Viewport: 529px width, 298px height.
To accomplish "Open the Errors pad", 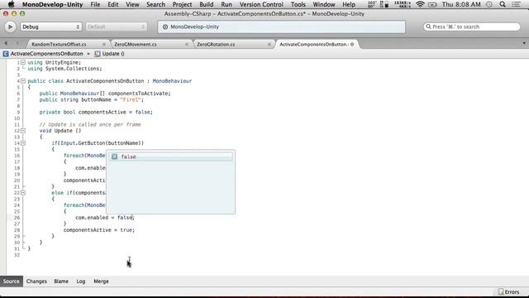I will pos(509,292).
